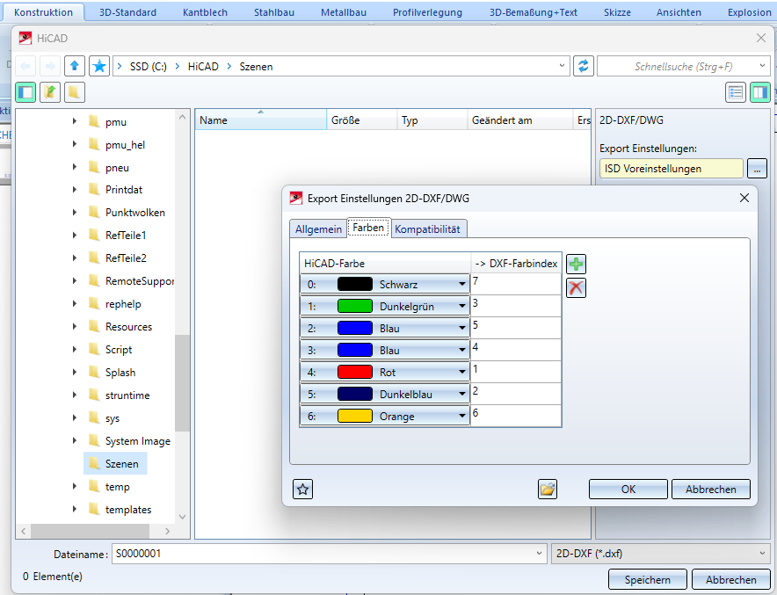Click the Schnellsuche search field
777x595 pixels.
pos(683,67)
